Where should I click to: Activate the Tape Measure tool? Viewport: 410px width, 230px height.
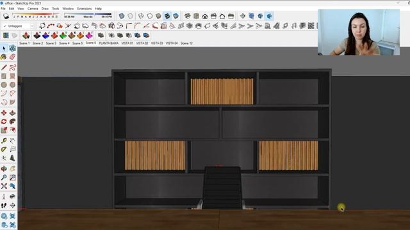tap(4, 141)
